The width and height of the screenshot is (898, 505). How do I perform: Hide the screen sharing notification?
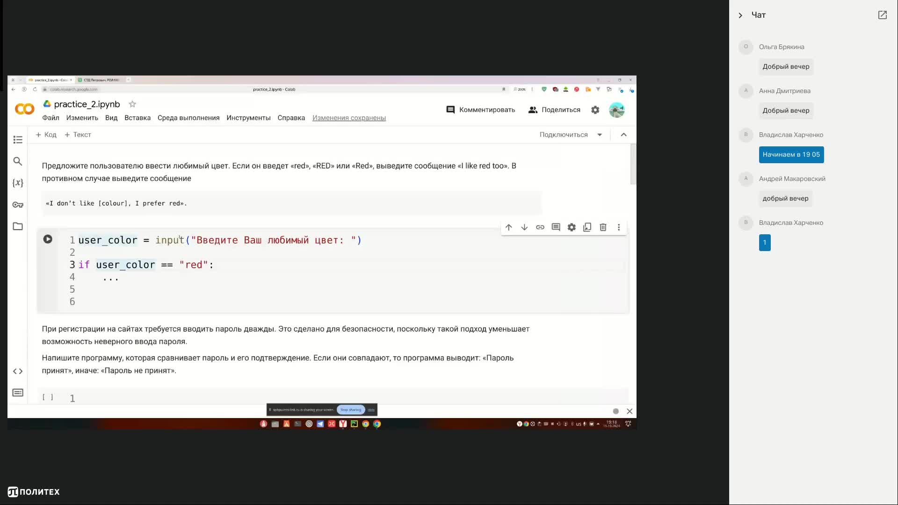[x=371, y=410]
